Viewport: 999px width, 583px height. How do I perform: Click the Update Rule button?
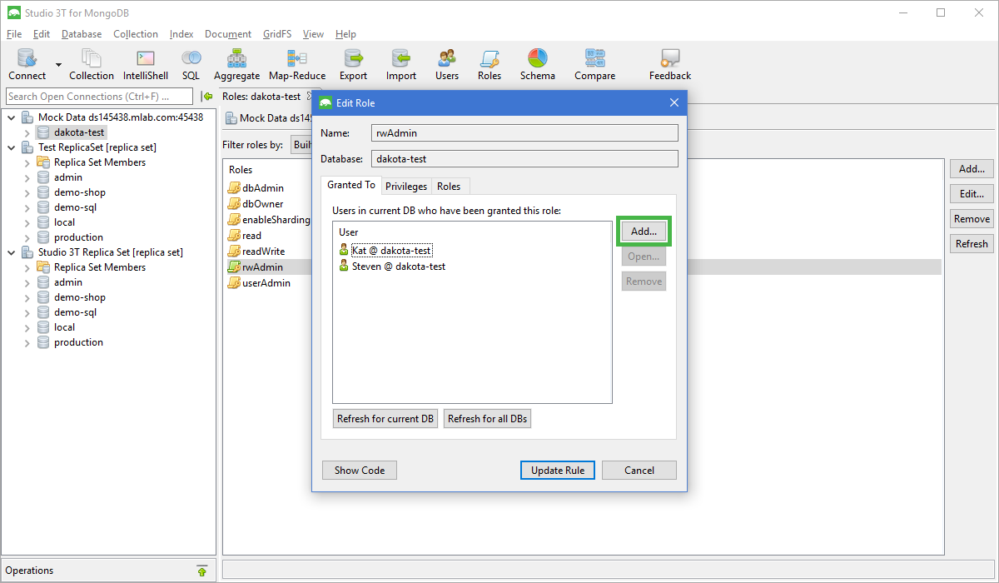[x=557, y=470]
